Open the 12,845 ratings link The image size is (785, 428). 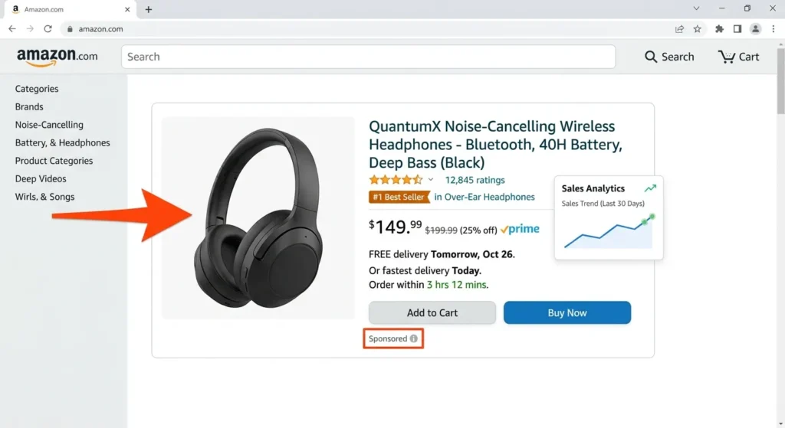coord(475,180)
